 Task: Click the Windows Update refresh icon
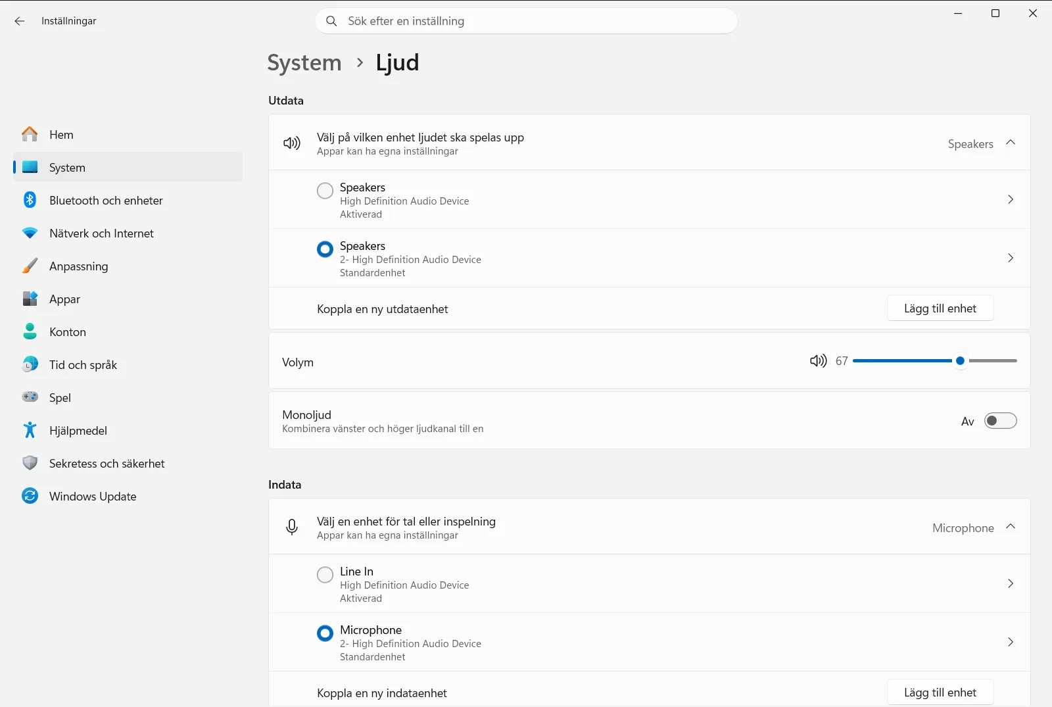pyautogui.click(x=30, y=496)
